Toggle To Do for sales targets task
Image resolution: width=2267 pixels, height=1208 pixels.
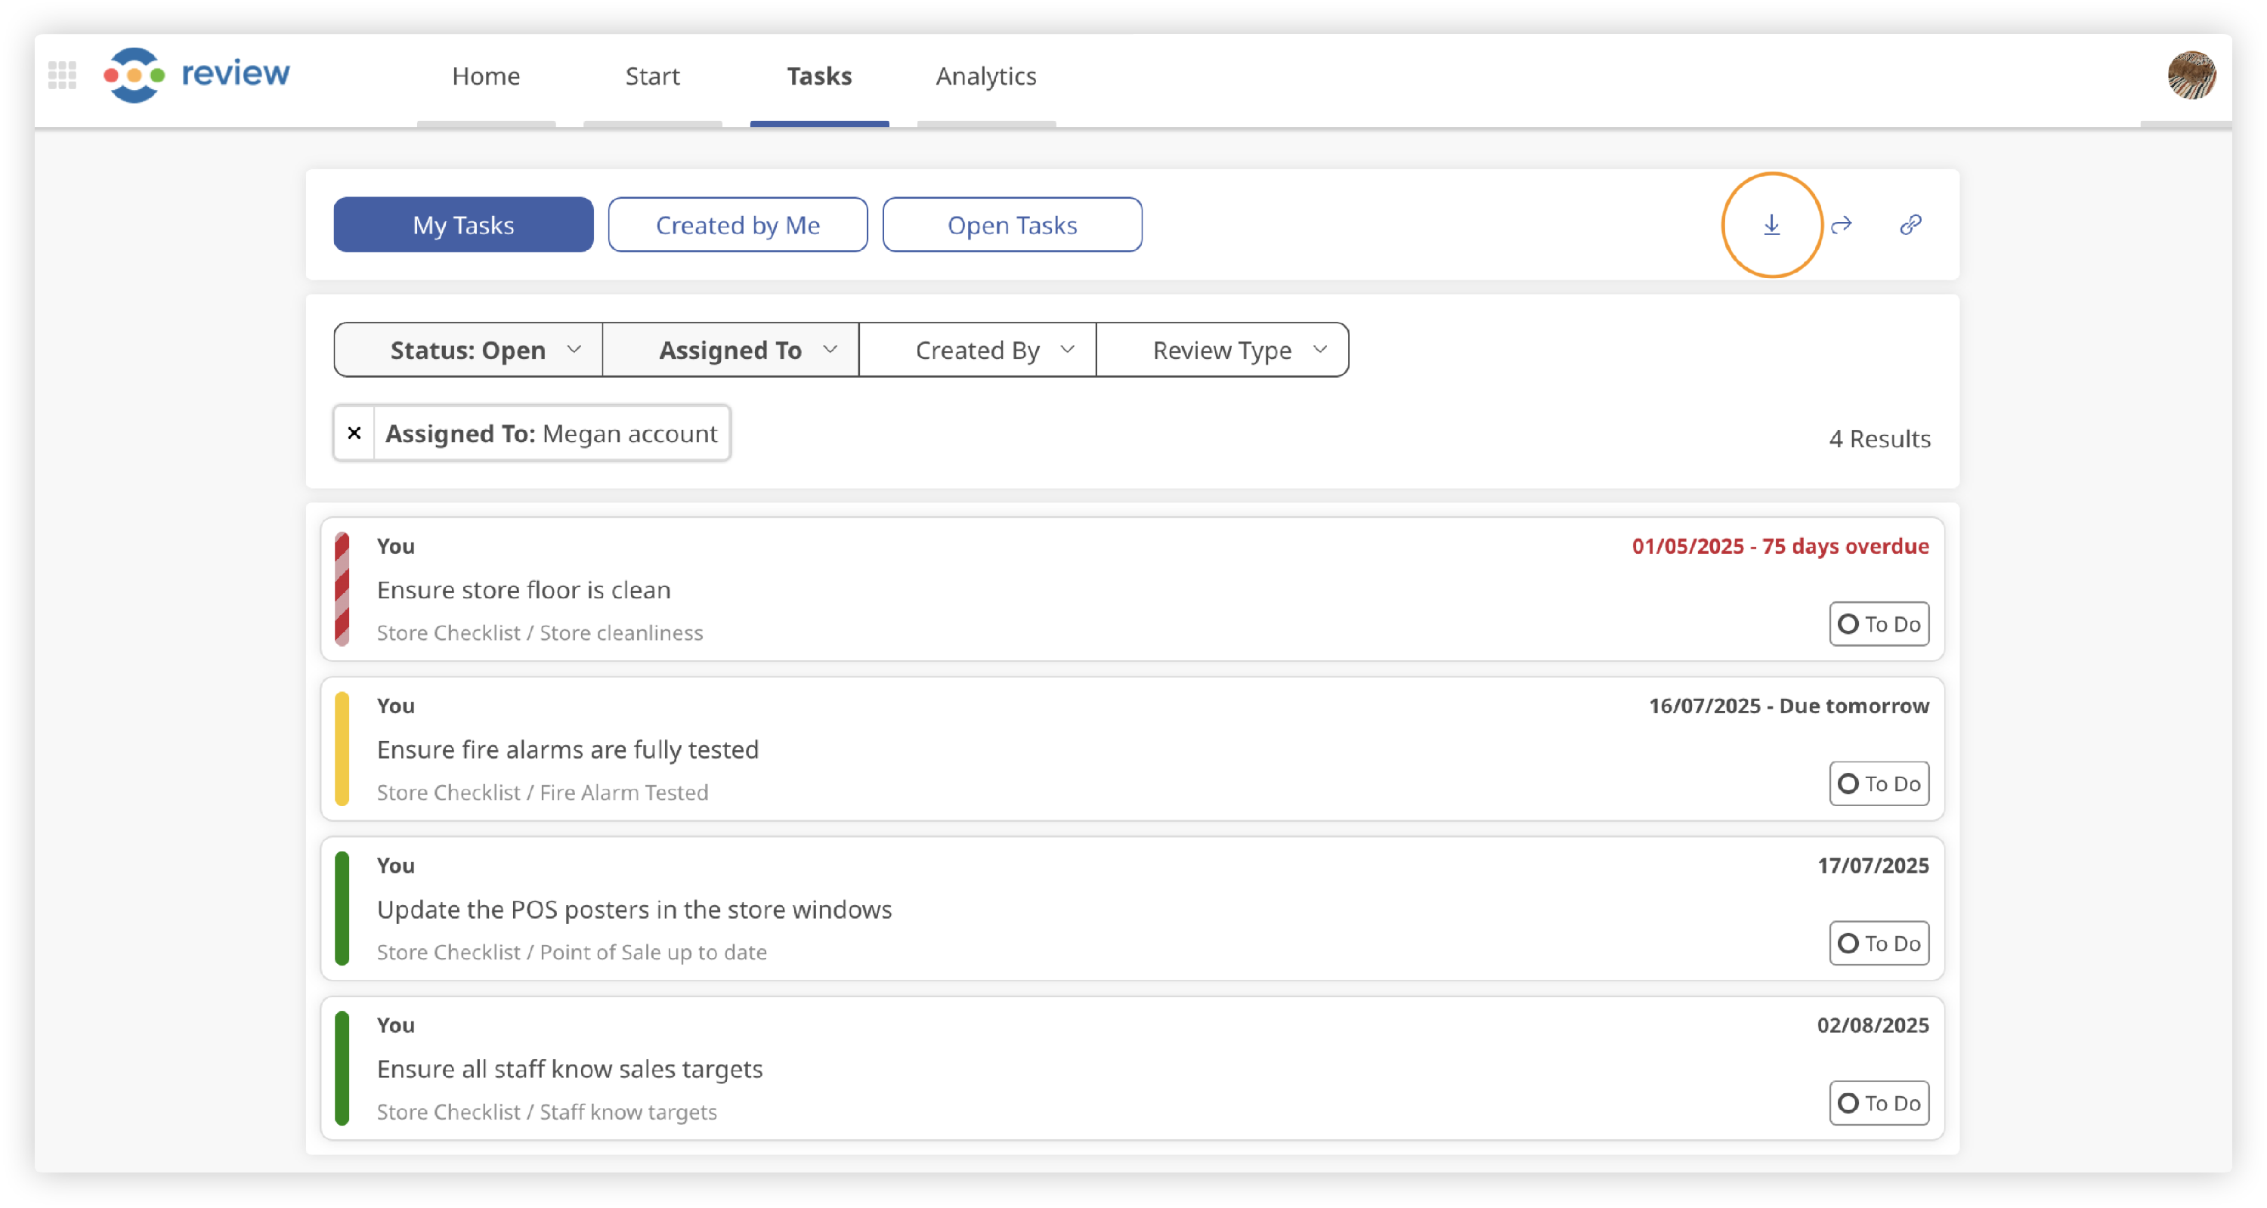tap(1879, 1103)
